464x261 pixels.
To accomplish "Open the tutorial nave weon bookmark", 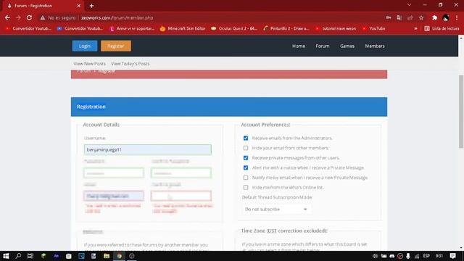I will (x=336, y=29).
